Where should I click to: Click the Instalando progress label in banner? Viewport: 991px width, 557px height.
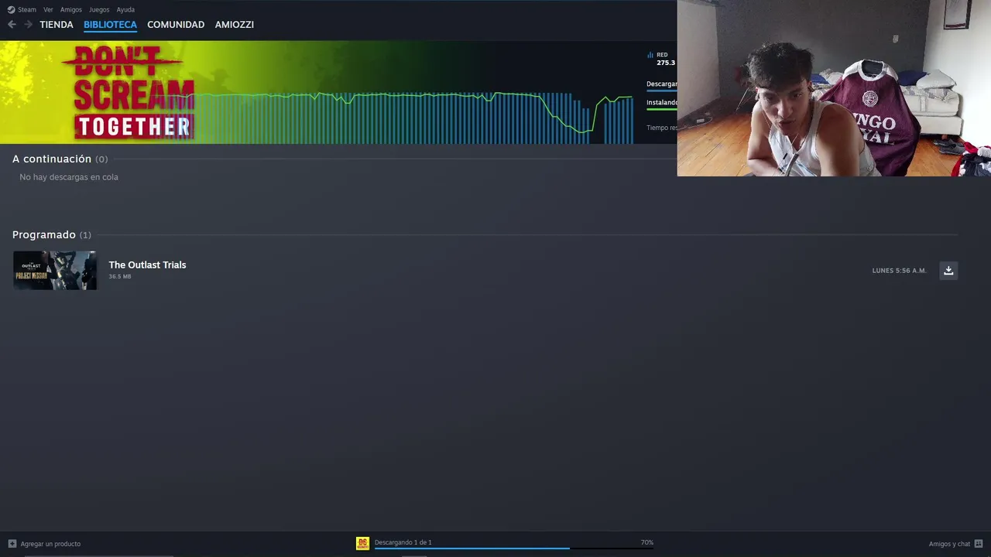click(x=662, y=102)
